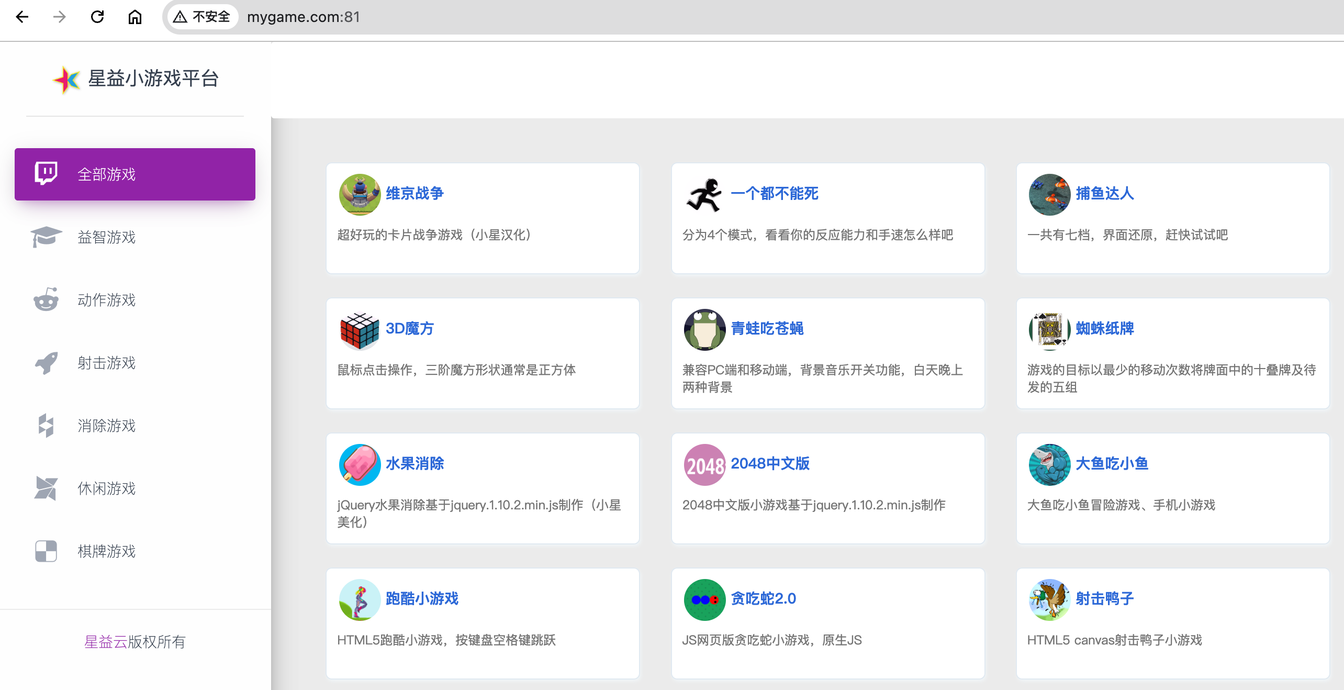Go back with browser arrow
Viewport: 1344px width, 690px height.
pos(22,17)
